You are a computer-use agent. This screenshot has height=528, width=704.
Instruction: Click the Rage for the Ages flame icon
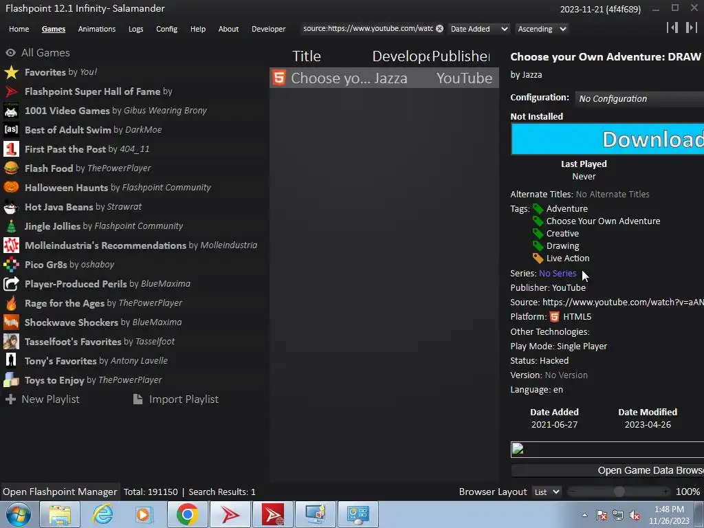tap(11, 303)
